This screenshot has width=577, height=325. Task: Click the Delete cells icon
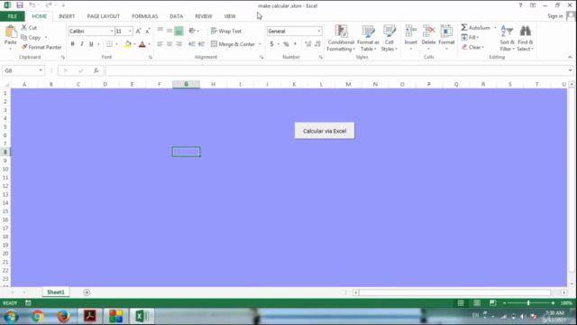click(x=428, y=32)
